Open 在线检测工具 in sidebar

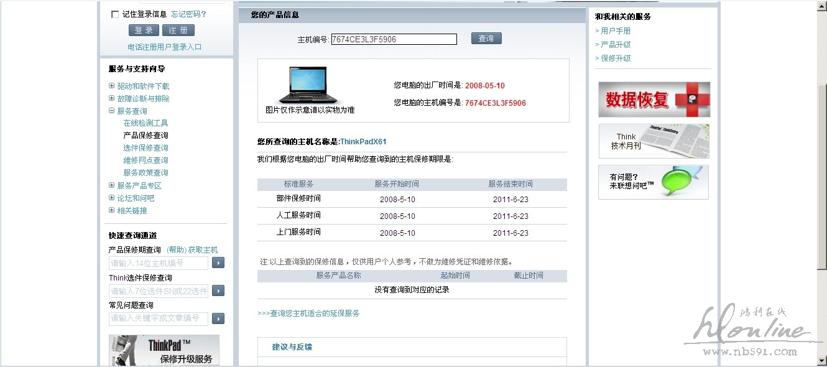pyautogui.click(x=146, y=123)
